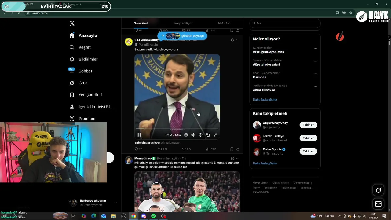The height and width of the screenshot is (220, 391).
Task: Like the post with 2 B likes
Action: [186, 149]
